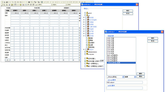The height and width of the screenshot is (92, 165).
Task: Tick the 财务部 department checkbox
Action: (86, 18)
